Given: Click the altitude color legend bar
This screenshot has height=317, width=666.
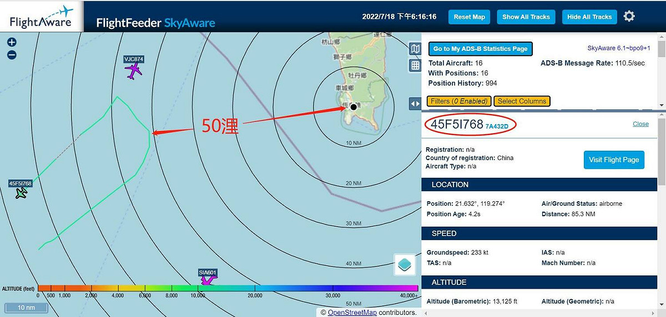Looking at the screenshot, I should pos(228,288).
